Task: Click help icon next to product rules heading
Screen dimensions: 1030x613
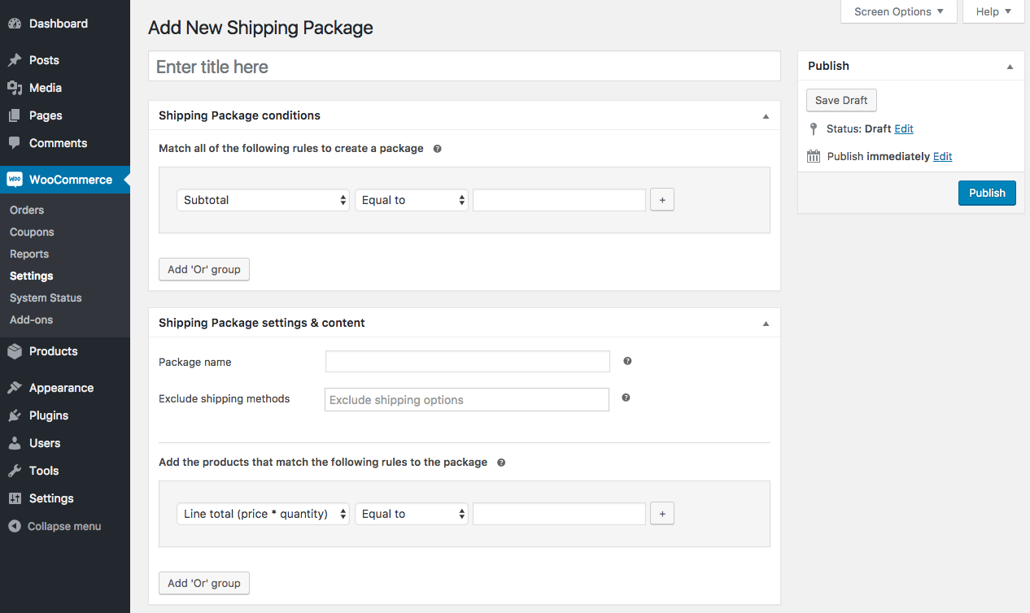Action: (x=501, y=463)
